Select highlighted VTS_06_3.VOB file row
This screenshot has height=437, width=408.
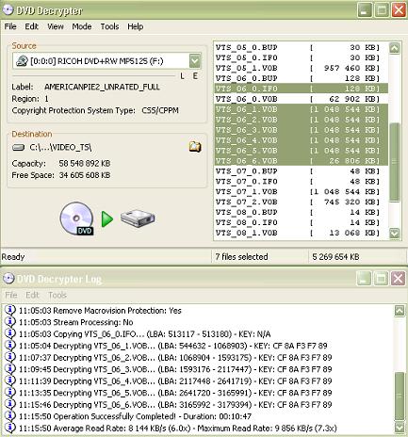click(301, 130)
